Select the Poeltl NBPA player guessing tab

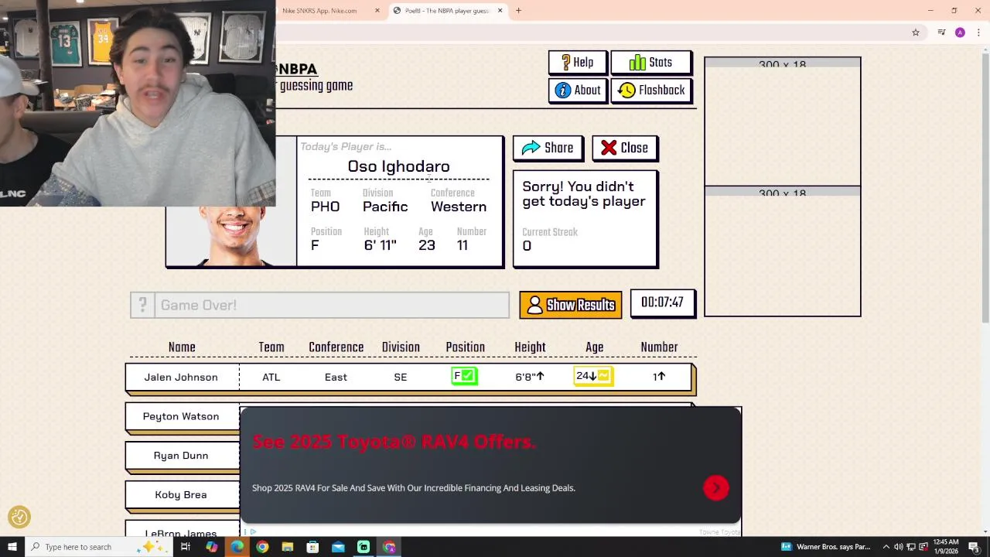click(448, 11)
